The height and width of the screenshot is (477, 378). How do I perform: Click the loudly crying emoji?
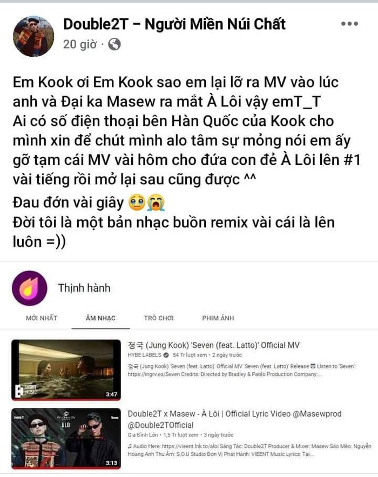pyautogui.click(x=156, y=203)
